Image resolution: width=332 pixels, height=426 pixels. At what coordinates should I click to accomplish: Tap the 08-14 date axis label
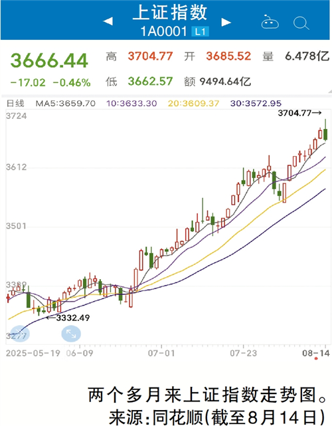coord(316,353)
